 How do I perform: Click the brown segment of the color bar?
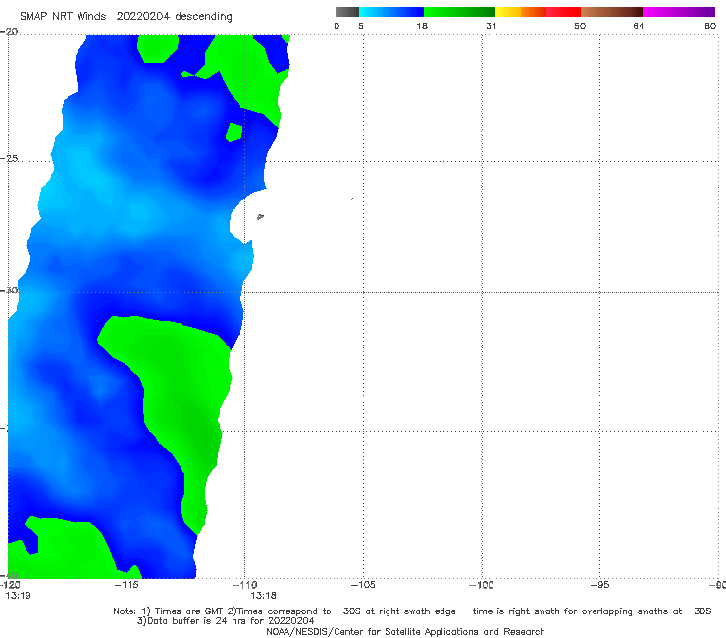[611, 12]
